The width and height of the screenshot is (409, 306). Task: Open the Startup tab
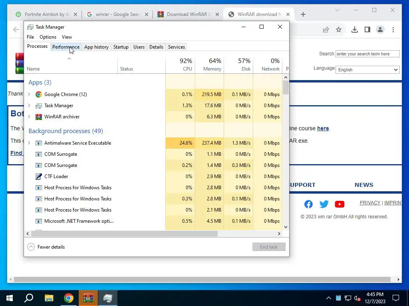(x=121, y=47)
